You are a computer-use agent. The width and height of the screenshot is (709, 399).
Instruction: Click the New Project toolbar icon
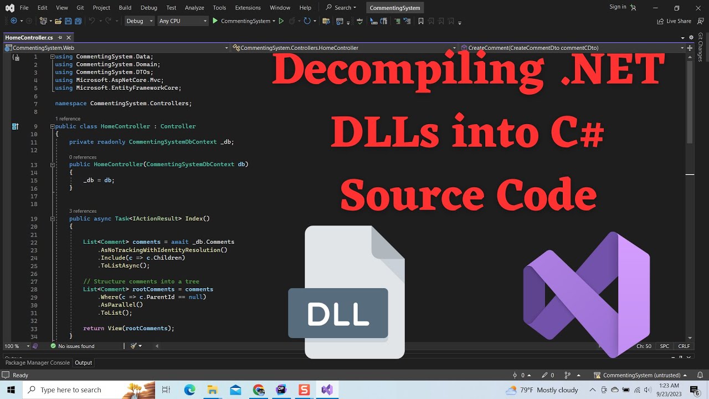43,21
